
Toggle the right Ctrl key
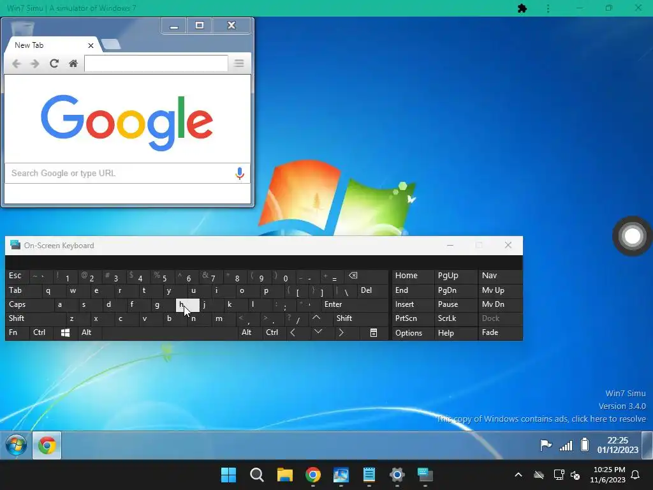point(274,332)
